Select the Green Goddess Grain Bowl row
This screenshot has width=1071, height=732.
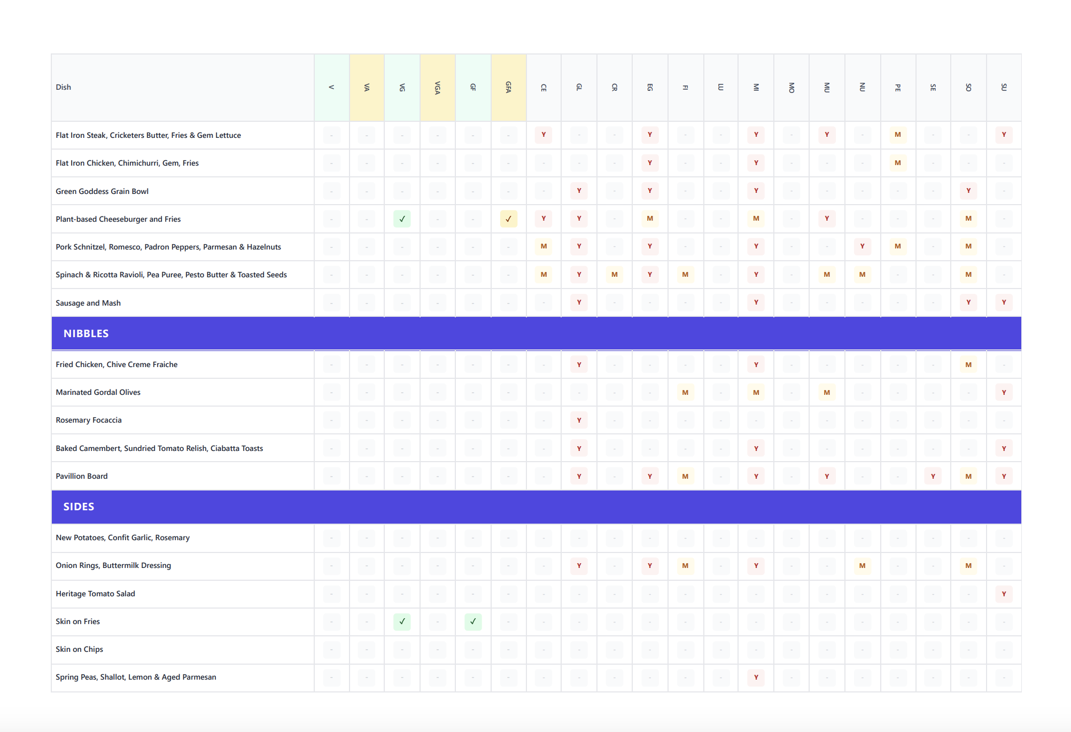[x=102, y=191]
